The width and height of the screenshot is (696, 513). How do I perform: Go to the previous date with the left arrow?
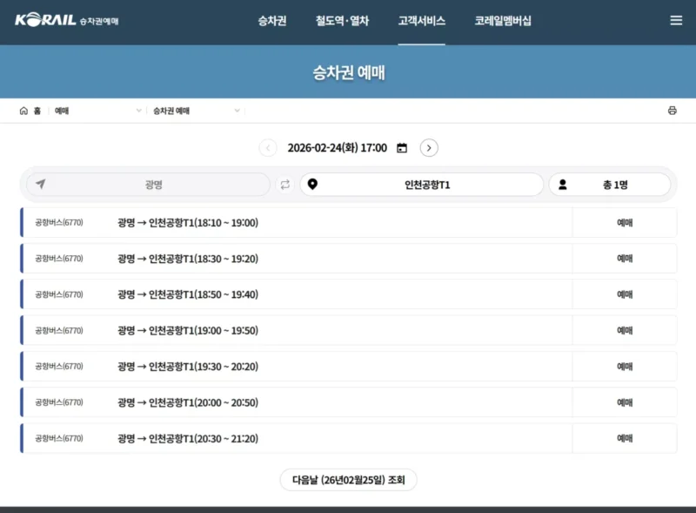pos(268,148)
